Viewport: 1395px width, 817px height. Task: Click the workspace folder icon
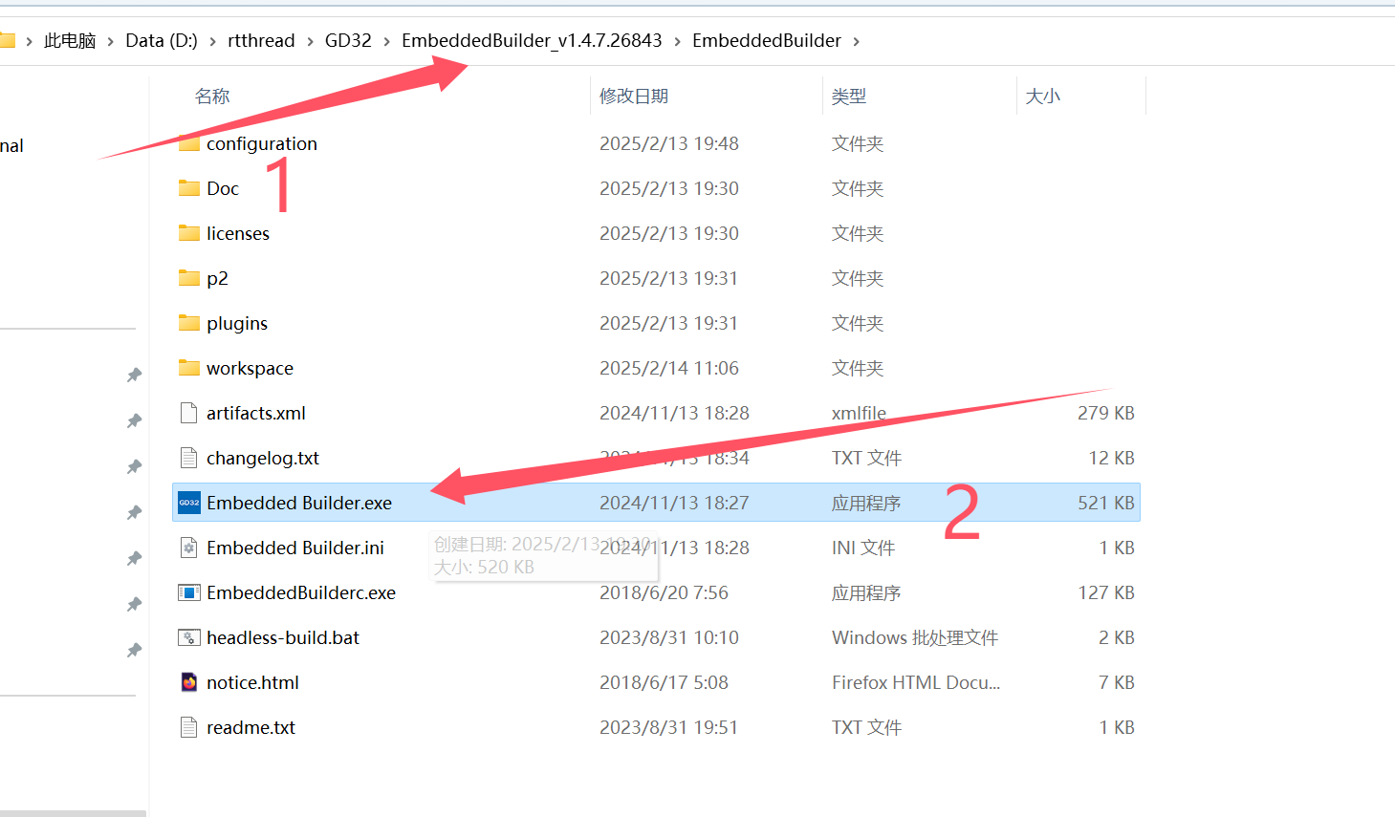point(188,367)
